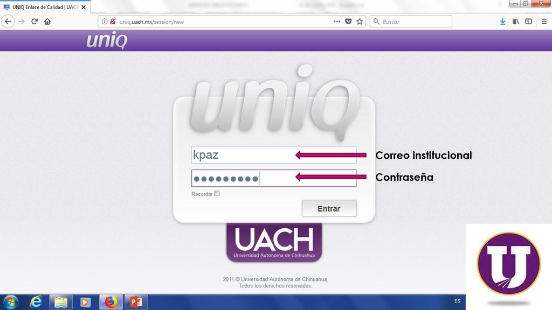Switch to PowerPoint in the taskbar
This screenshot has height=310, width=552.
(x=136, y=302)
